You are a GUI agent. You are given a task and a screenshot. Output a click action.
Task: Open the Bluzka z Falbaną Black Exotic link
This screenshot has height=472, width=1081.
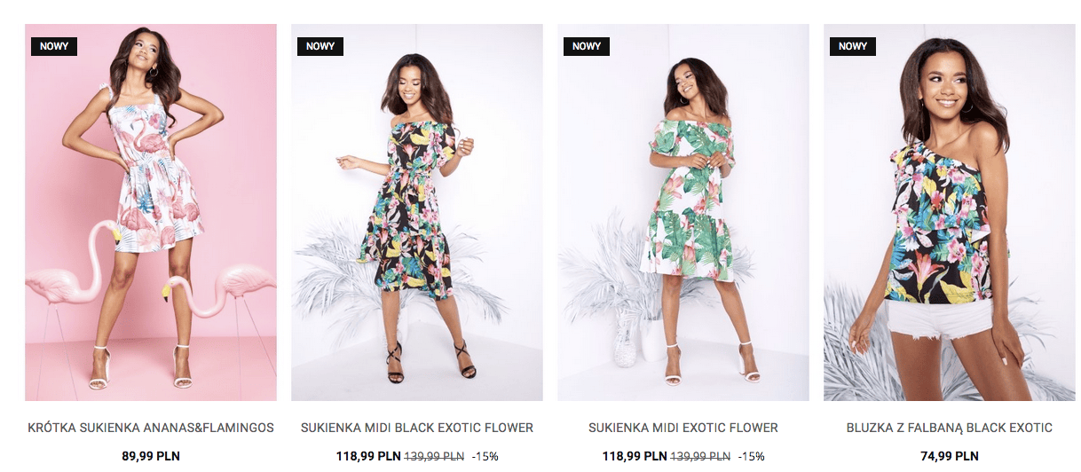950,428
